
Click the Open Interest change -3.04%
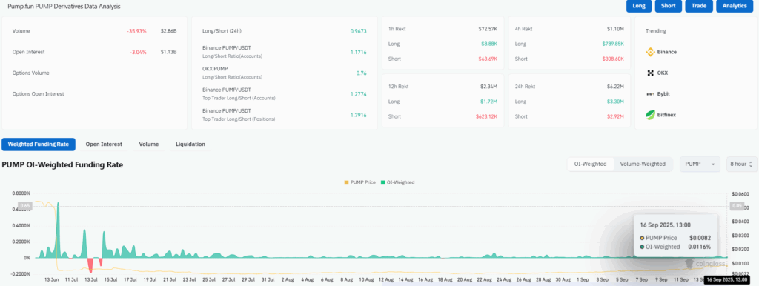click(138, 52)
